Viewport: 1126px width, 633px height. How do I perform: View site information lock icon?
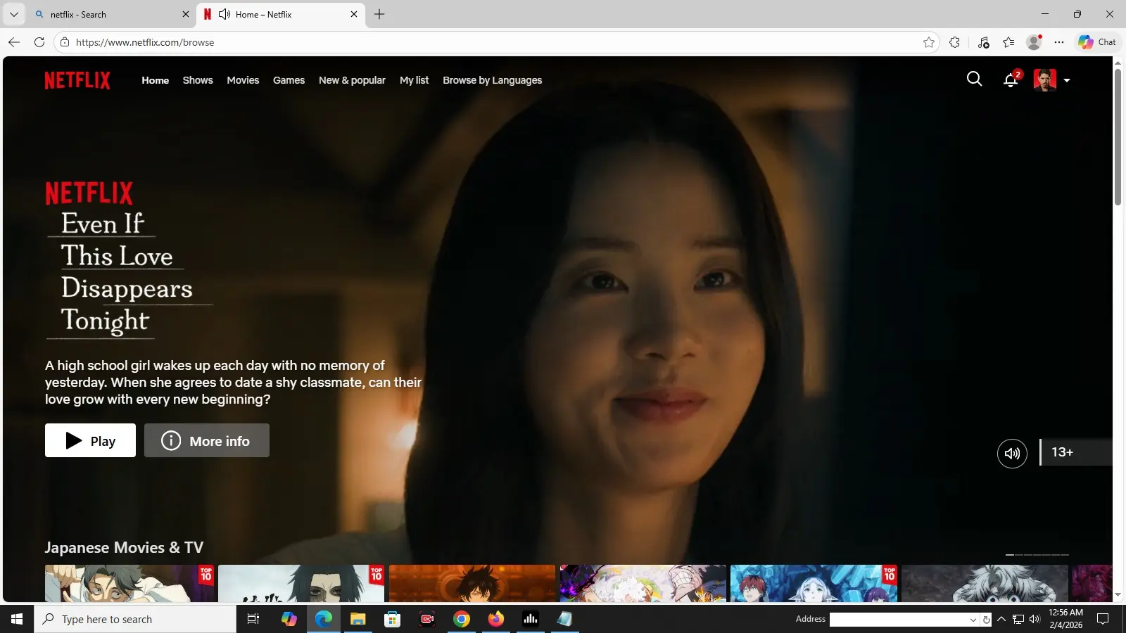pyautogui.click(x=65, y=42)
